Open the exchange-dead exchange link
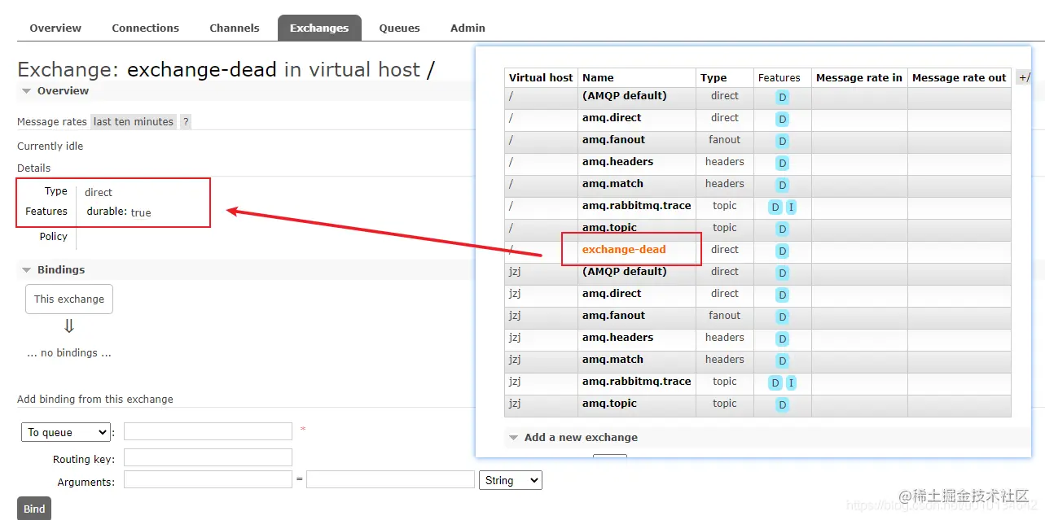The image size is (1045, 520). click(x=624, y=250)
